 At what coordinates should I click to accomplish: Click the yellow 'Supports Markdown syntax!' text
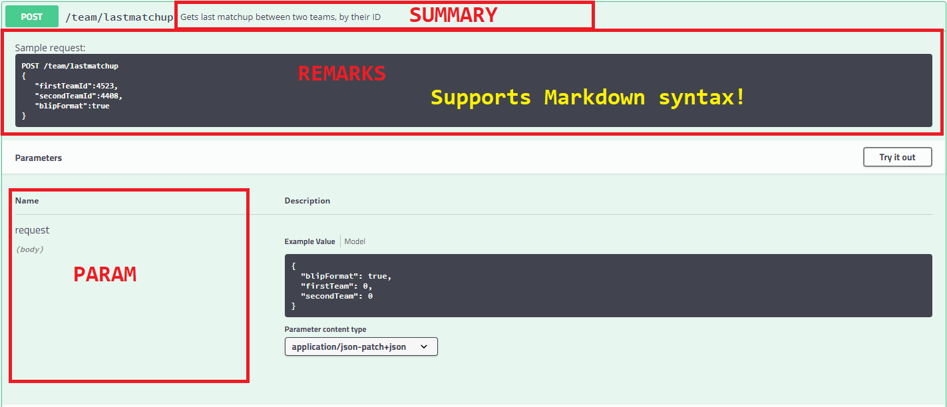[x=588, y=97]
